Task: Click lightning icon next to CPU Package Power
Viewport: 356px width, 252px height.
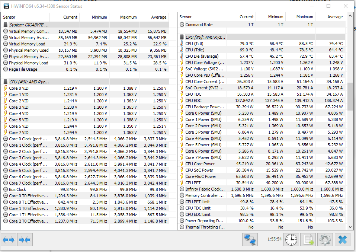Action: point(182,107)
